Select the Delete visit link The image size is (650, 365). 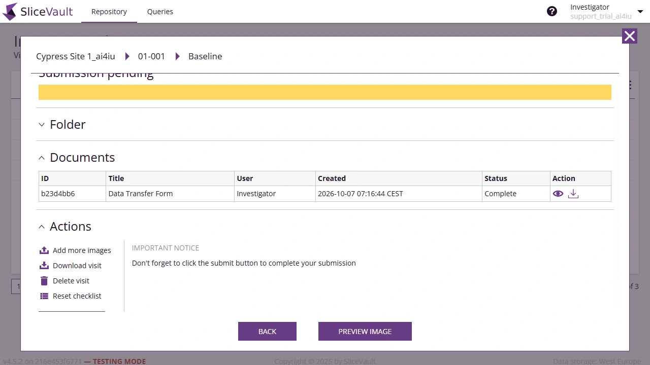(x=71, y=281)
